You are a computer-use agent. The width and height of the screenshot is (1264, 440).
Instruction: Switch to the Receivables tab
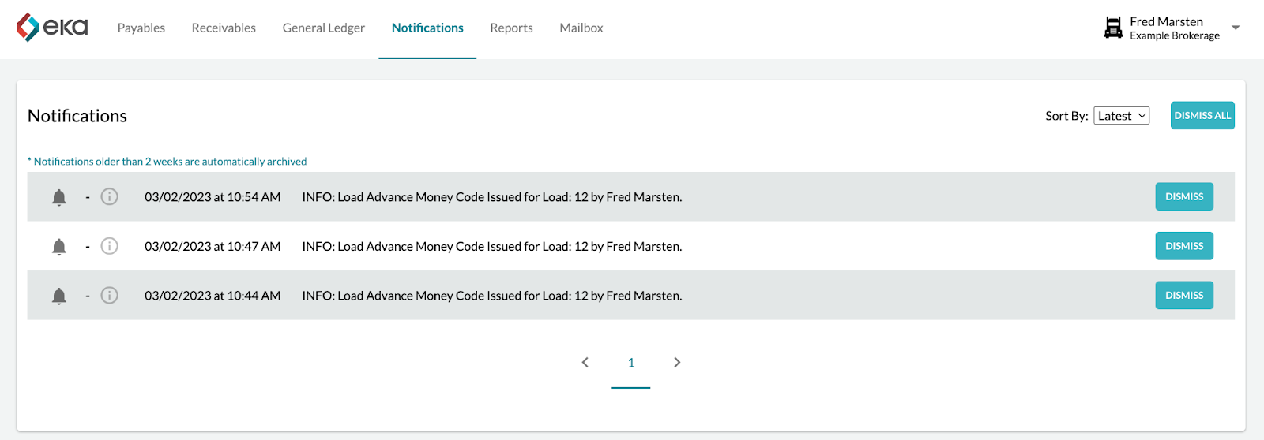224,28
